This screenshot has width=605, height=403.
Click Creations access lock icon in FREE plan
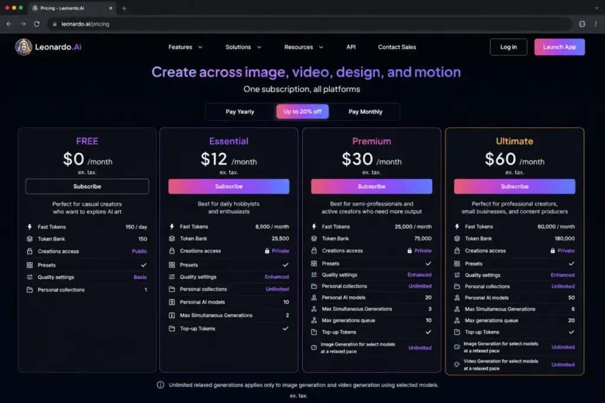(30, 251)
